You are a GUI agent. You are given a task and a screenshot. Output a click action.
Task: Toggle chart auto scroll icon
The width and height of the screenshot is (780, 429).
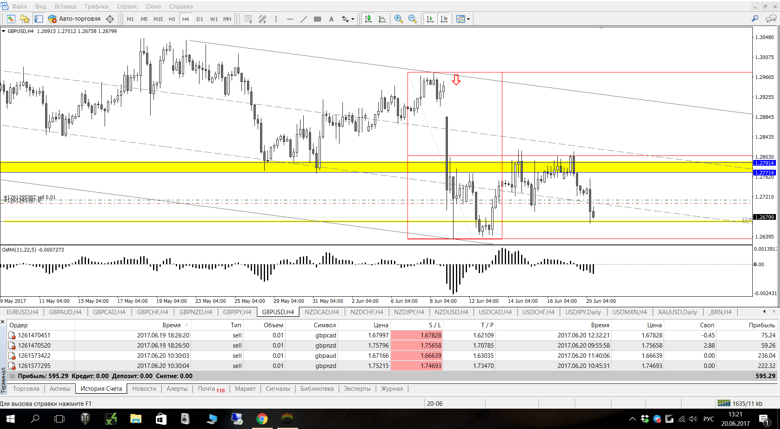(x=430, y=19)
